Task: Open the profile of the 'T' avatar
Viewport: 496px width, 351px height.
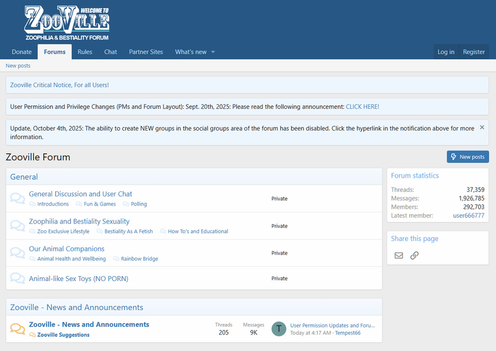Action: pos(278,329)
